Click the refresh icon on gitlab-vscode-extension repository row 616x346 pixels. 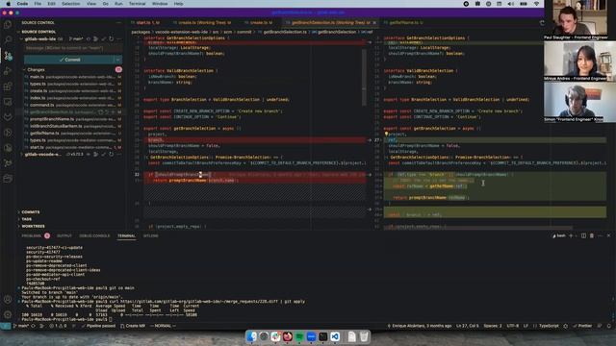(x=112, y=154)
